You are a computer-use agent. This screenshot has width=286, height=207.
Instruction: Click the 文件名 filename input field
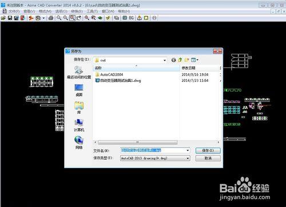(155, 150)
